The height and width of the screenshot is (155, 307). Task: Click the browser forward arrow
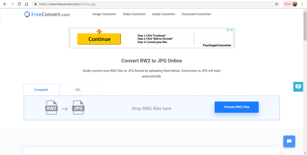(12, 4)
